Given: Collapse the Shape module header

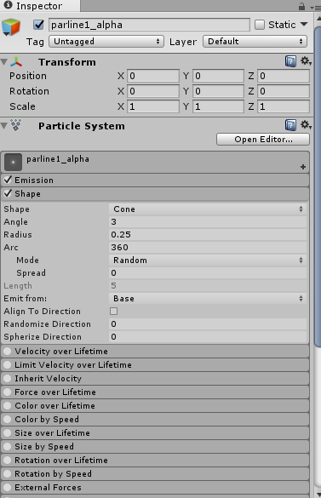Looking at the screenshot, I should coord(155,193).
